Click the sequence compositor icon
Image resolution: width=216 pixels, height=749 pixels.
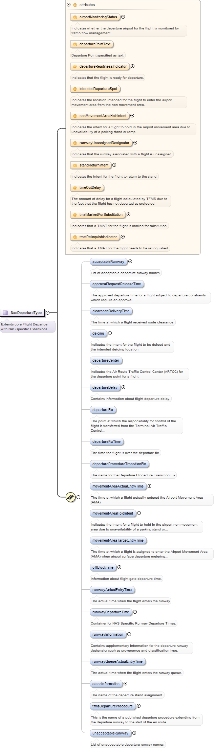point(70,497)
